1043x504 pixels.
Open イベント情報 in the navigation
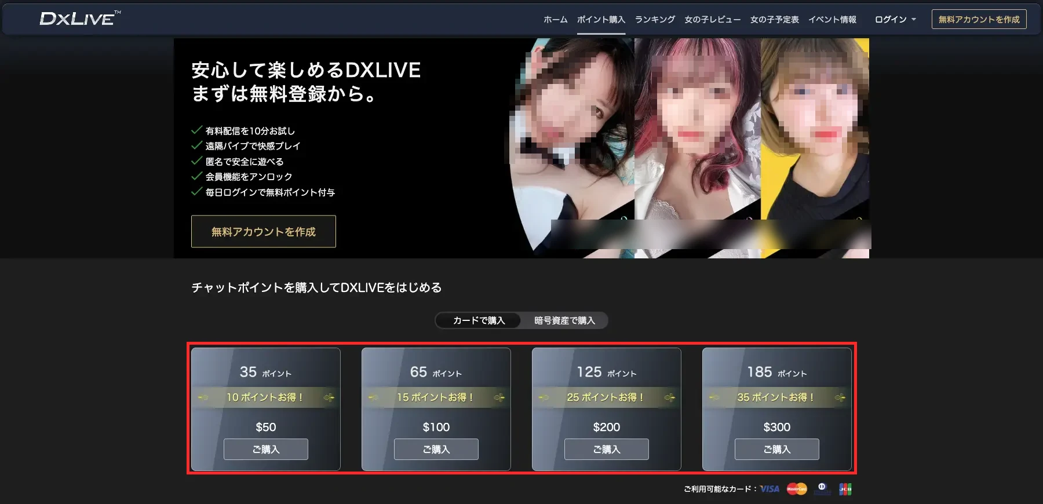click(832, 20)
